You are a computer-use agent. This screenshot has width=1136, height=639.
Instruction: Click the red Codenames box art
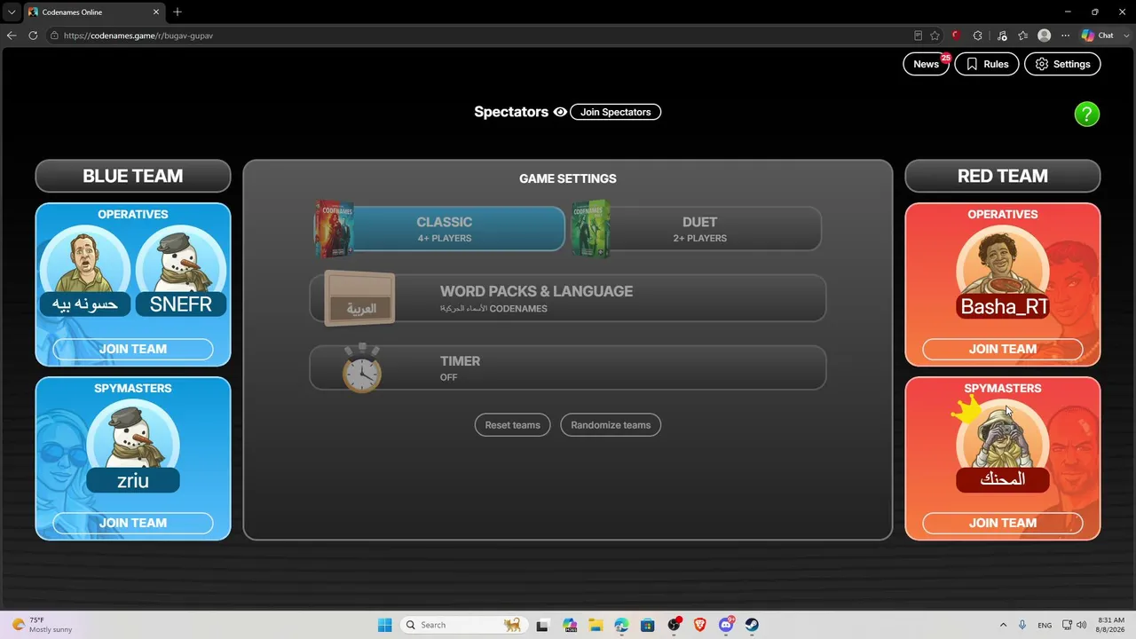coord(334,228)
